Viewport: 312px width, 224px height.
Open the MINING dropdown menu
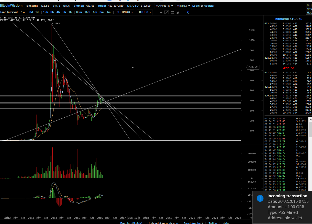[183, 6]
